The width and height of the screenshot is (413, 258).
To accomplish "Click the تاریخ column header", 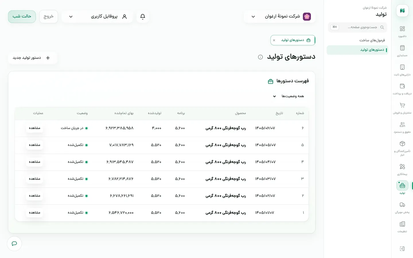I will (279, 113).
